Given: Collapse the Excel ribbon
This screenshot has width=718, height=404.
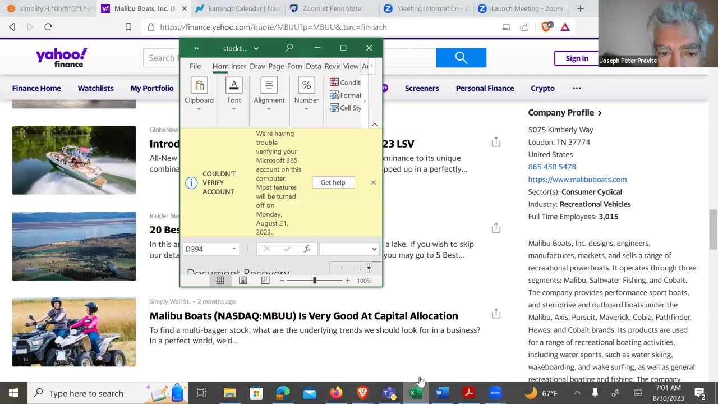Looking at the screenshot, I should pyautogui.click(x=375, y=124).
